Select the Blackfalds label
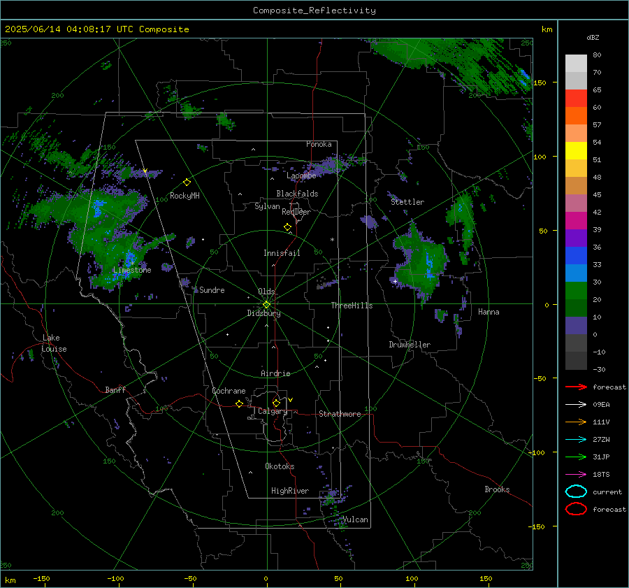Screen dimensions: 629x588 (x=297, y=194)
